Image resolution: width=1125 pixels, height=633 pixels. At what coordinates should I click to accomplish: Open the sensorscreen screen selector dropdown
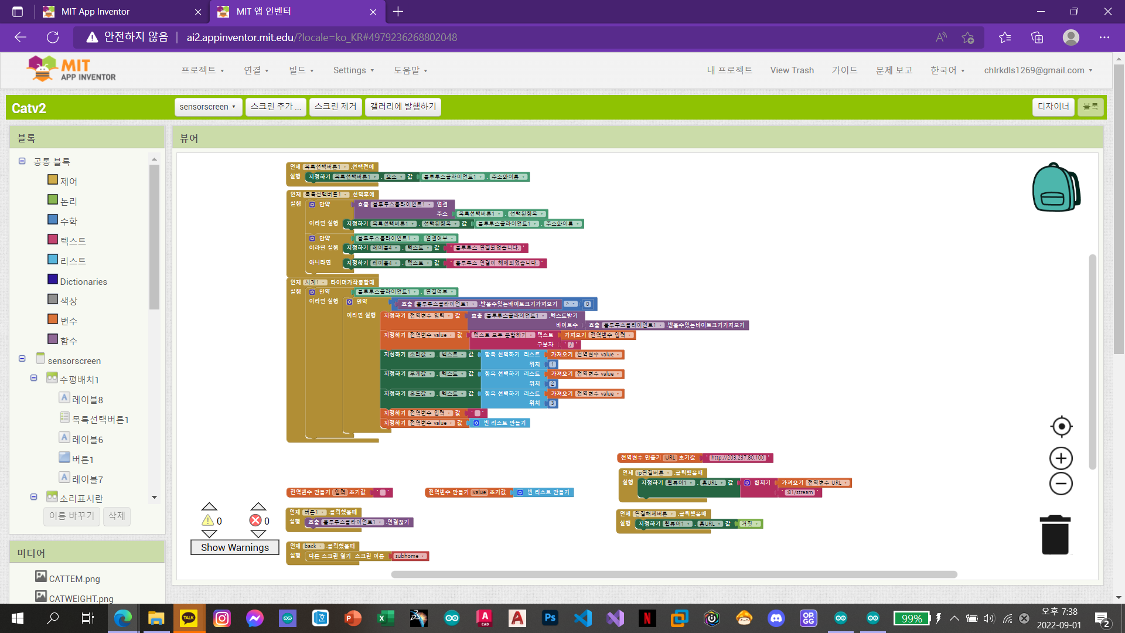tap(207, 107)
